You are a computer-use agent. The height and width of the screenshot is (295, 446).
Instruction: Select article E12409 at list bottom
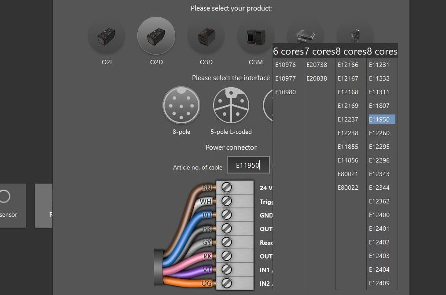tap(380, 283)
